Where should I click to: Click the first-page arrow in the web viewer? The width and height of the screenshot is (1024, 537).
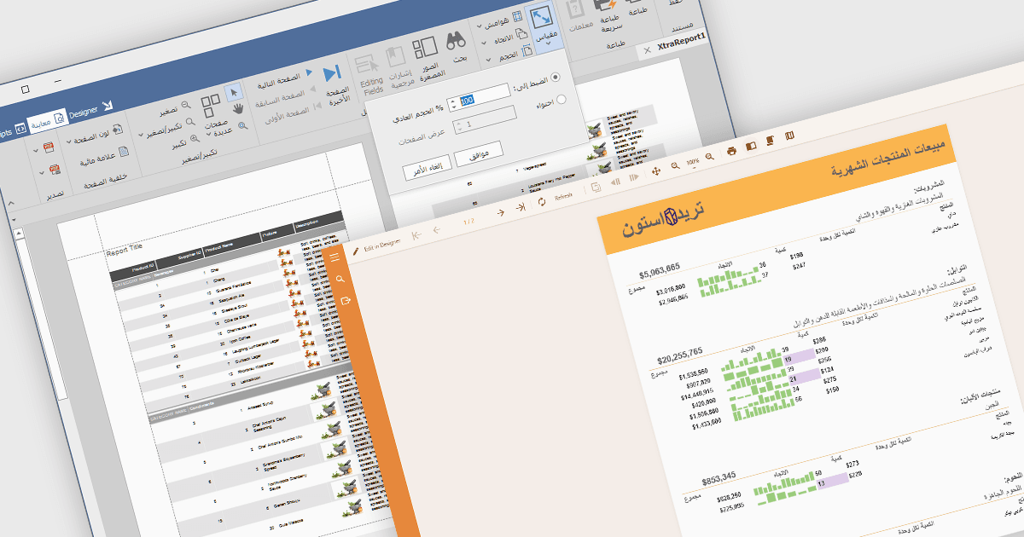416,235
